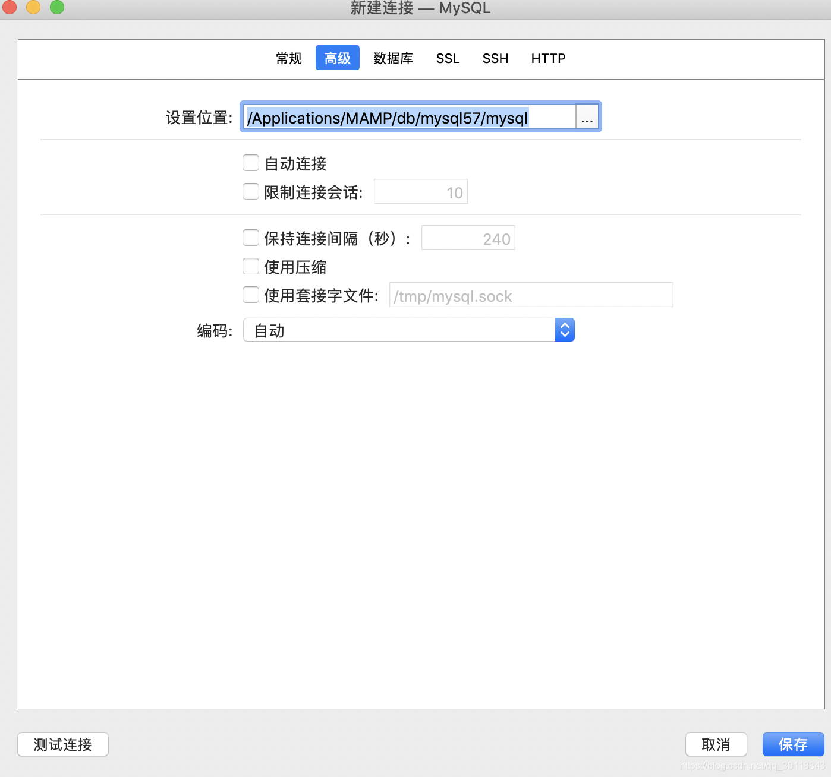Click the 保存 button
Screen dimensions: 831x777
coord(793,744)
